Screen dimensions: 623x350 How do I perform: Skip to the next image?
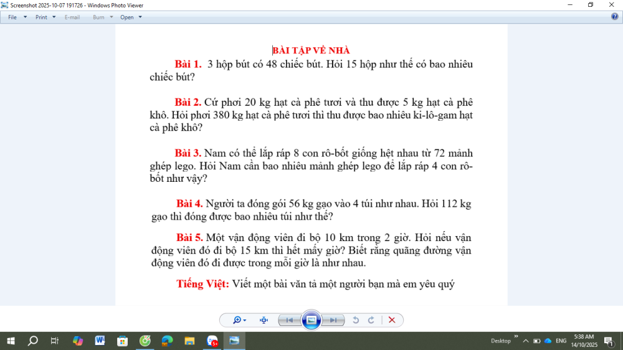pyautogui.click(x=335, y=320)
